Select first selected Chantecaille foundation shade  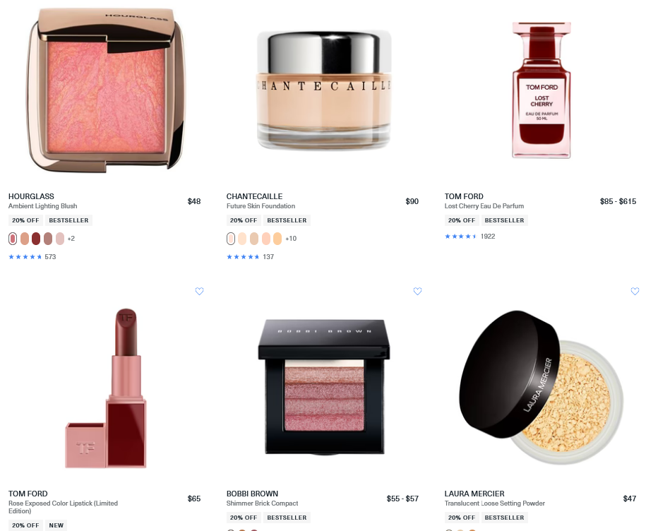(231, 239)
